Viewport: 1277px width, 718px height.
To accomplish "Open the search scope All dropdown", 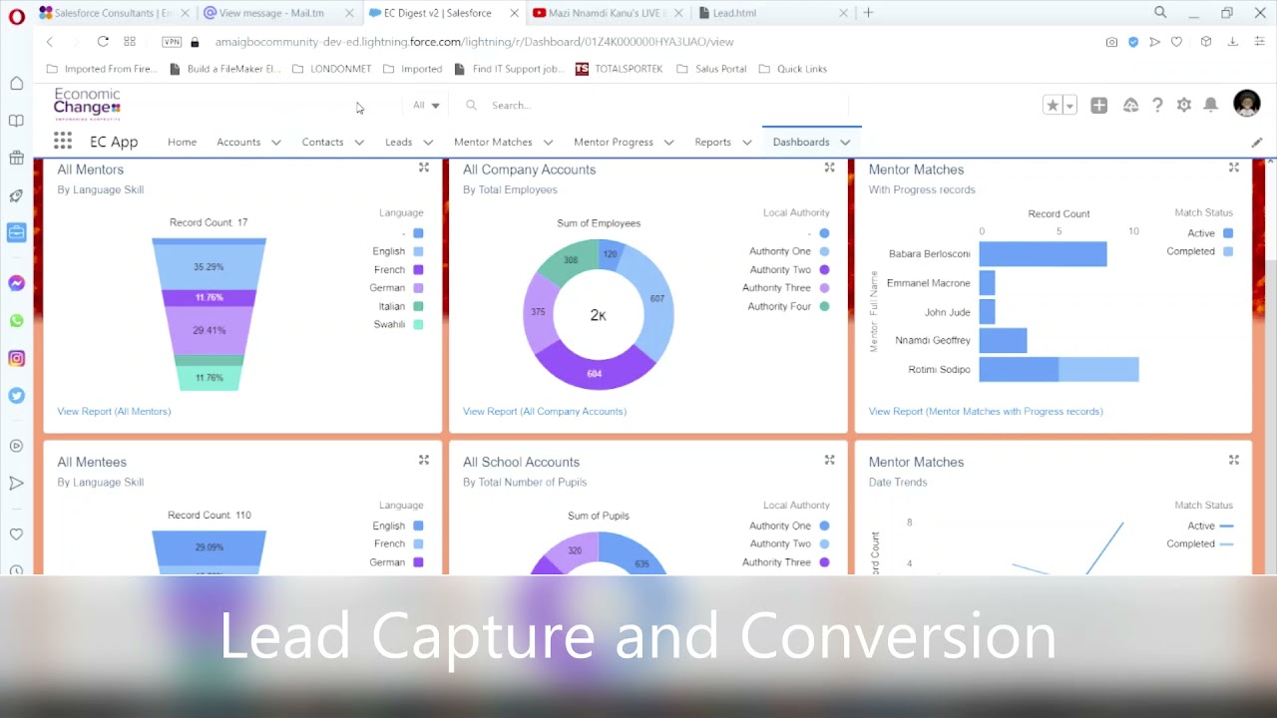I will click(426, 106).
